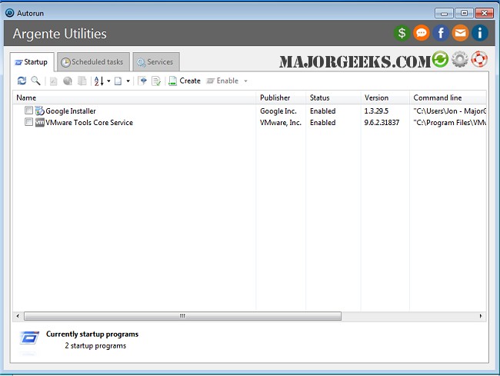This screenshot has height=376, width=500.
Task: Sort by the Version column header
Action: tap(385, 97)
